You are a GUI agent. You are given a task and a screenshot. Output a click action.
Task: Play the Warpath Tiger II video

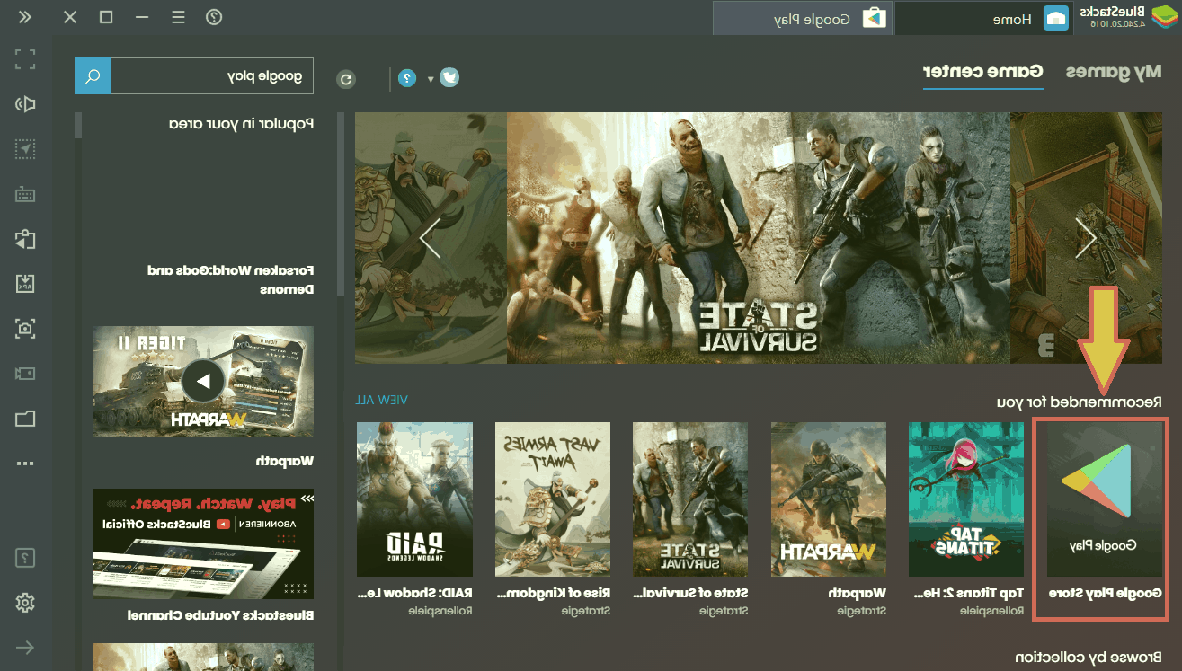[x=203, y=381]
